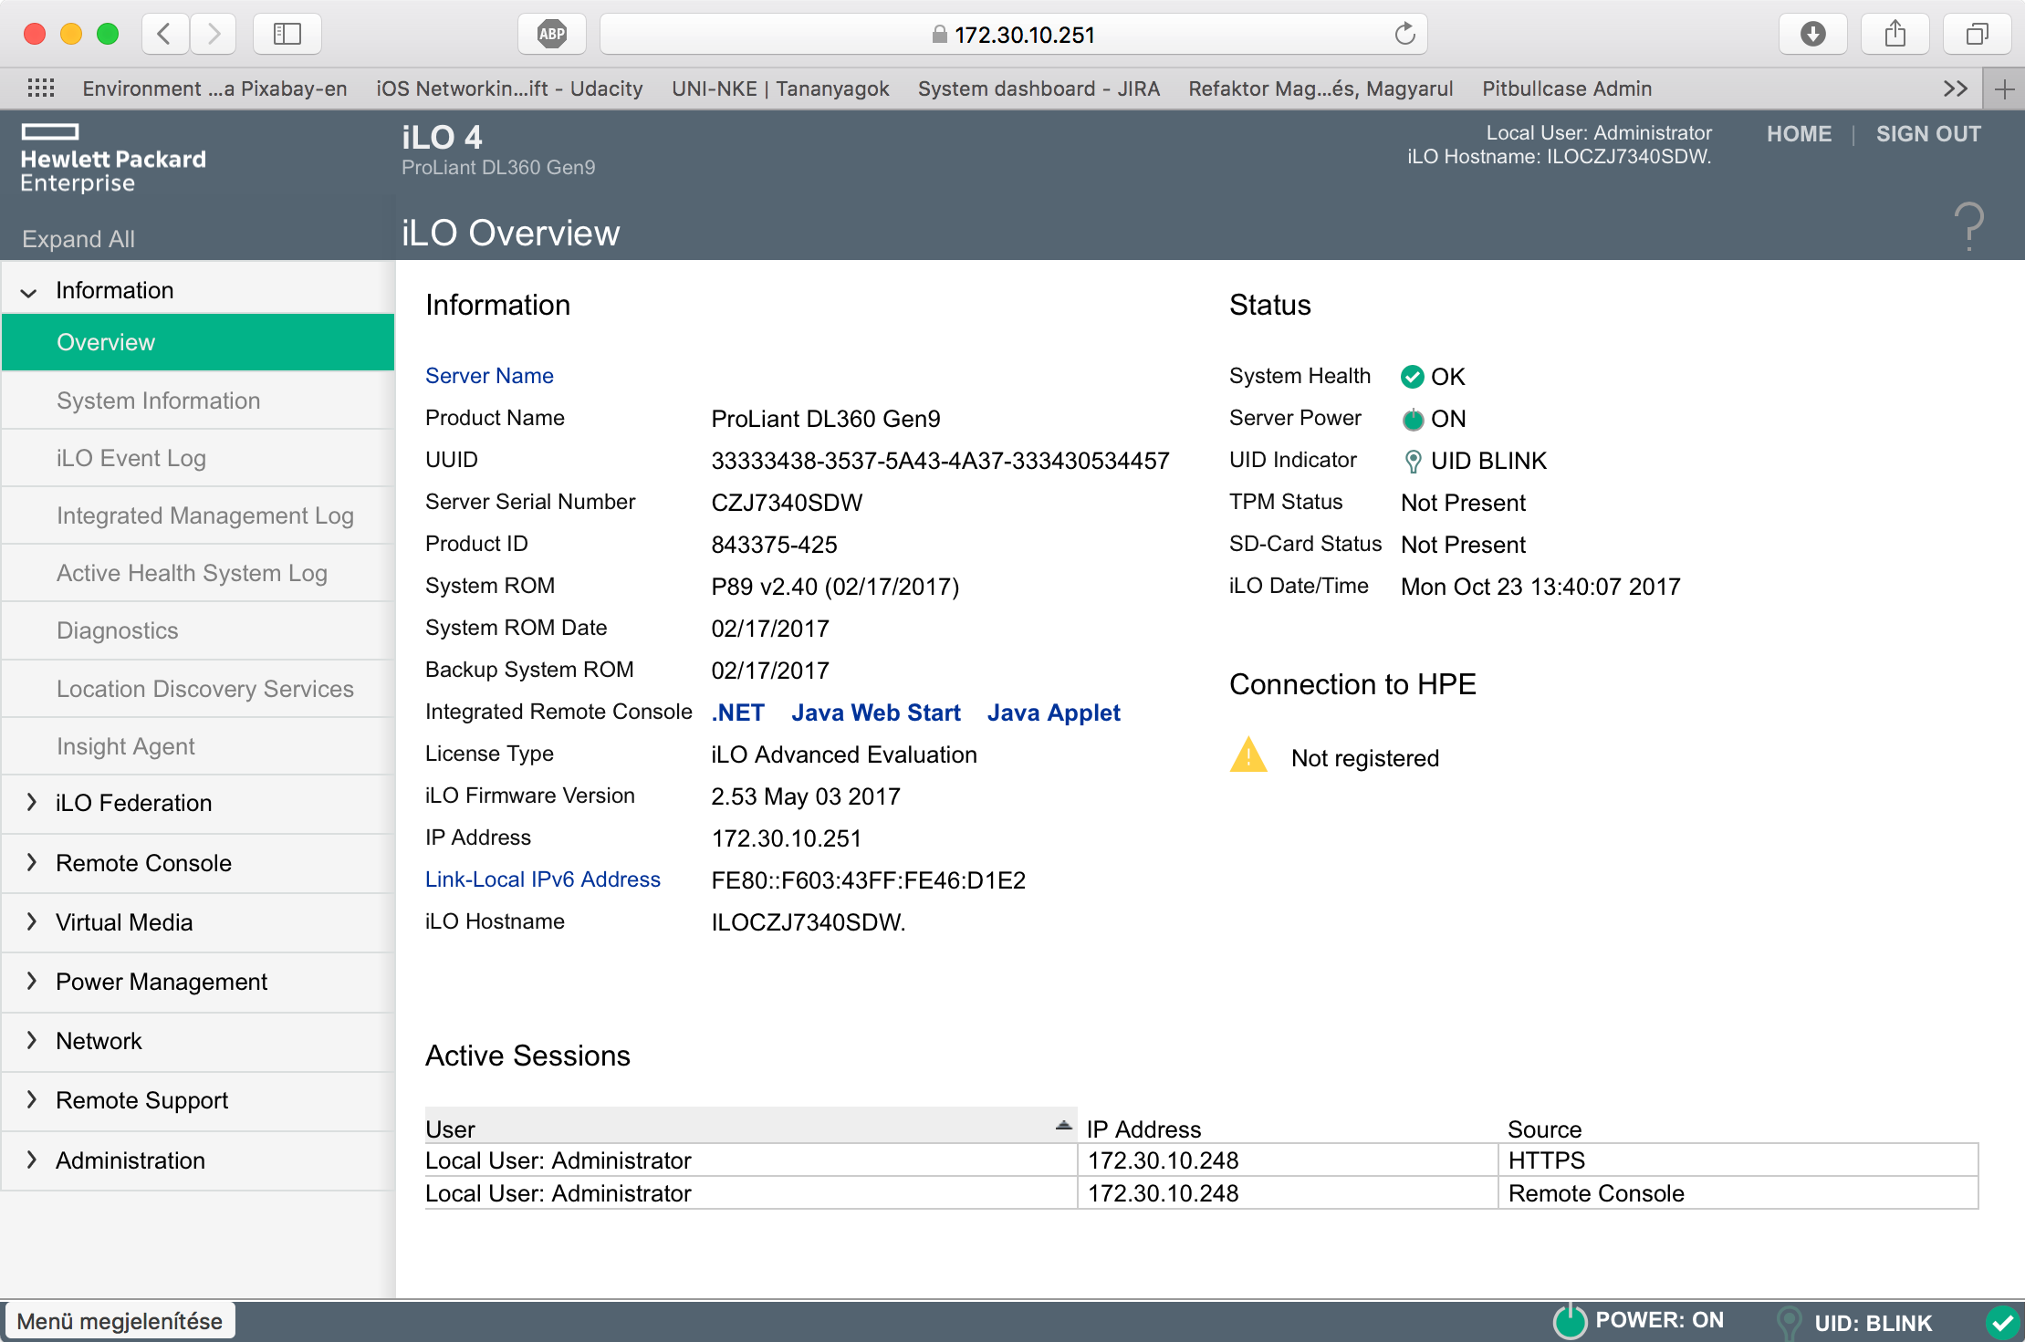Viewport: 2025px width, 1342px height.
Task: Click Expand All in the sidebar
Action: pyautogui.click(x=78, y=239)
